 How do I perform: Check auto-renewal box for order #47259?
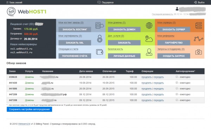(x=177, y=94)
